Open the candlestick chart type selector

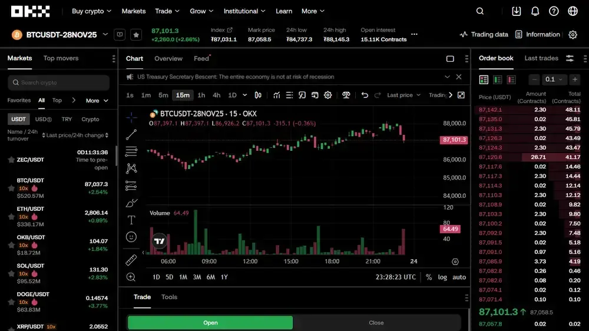click(258, 95)
